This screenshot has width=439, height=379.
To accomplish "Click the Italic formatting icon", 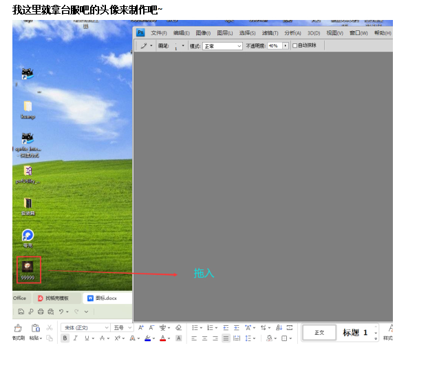I will pyautogui.click(x=75, y=338).
